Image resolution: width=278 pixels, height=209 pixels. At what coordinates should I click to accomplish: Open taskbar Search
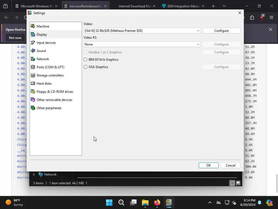121,202
